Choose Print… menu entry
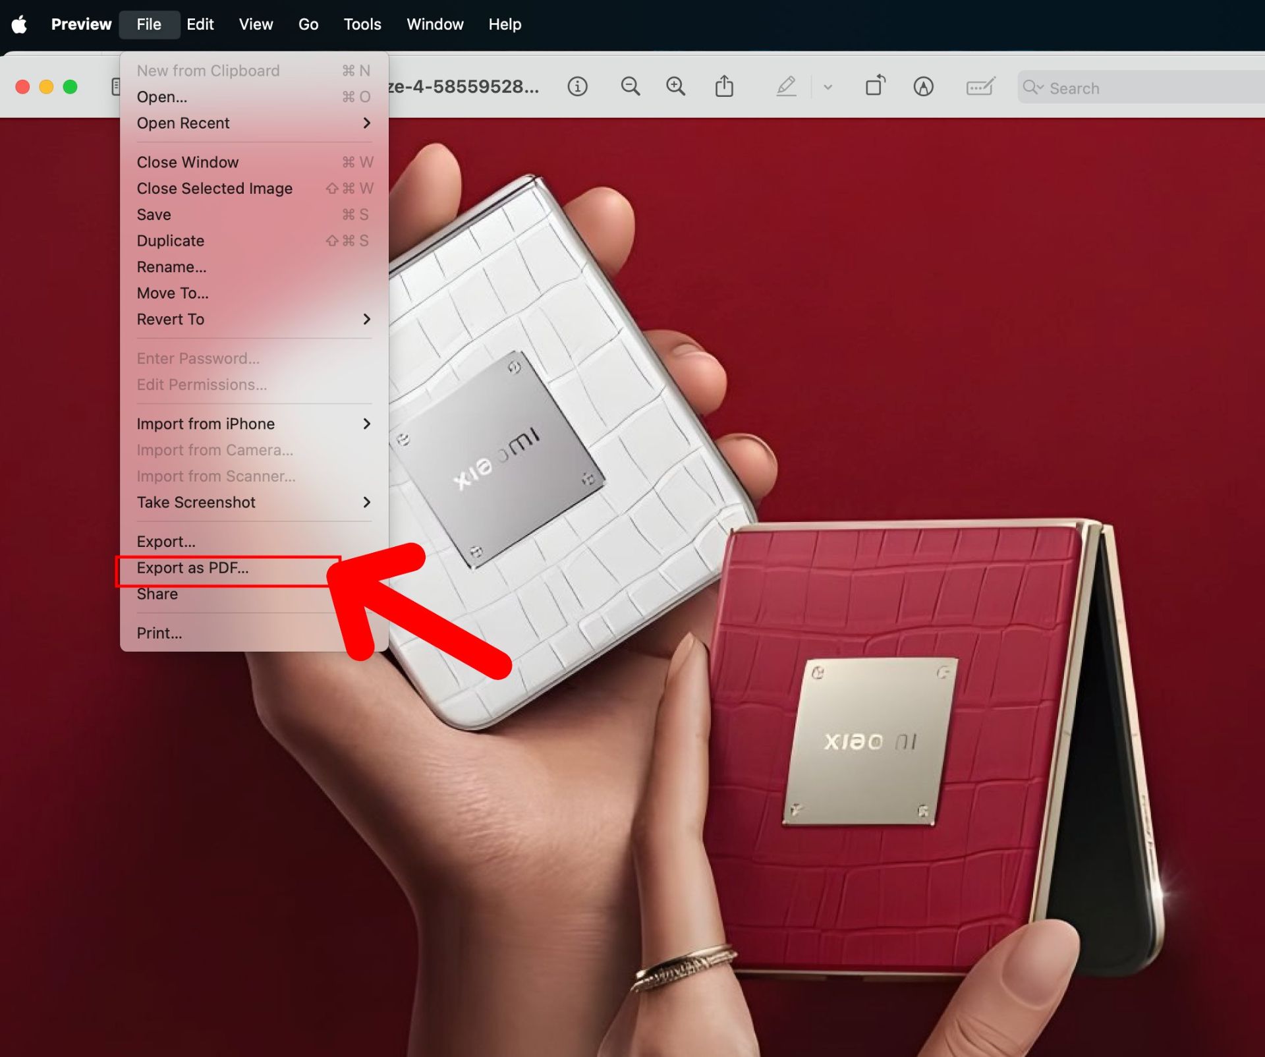This screenshot has height=1057, width=1265. coord(159,633)
